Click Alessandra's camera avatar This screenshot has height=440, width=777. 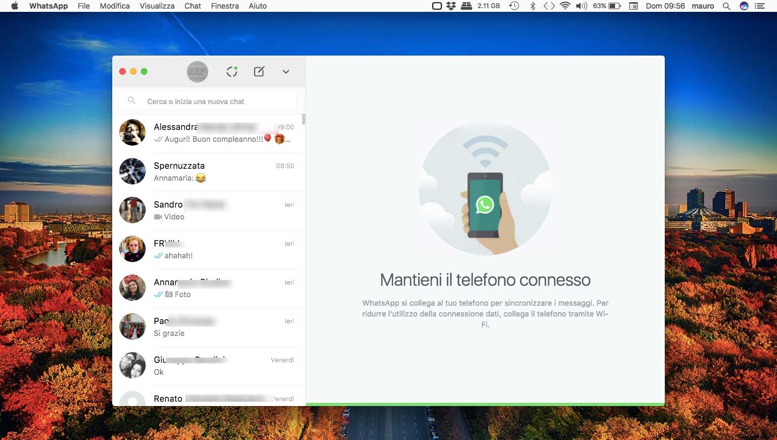(x=132, y=133)
